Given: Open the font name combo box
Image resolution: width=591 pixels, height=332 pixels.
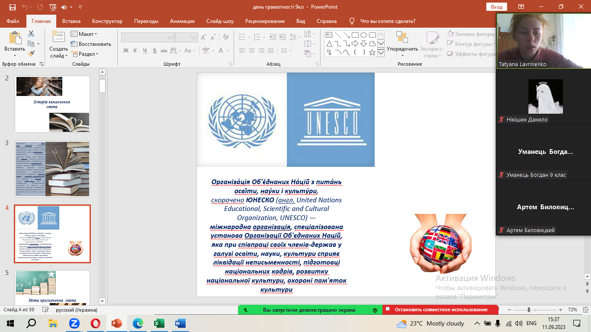Looking at the screenshot, I should [148, 37].
